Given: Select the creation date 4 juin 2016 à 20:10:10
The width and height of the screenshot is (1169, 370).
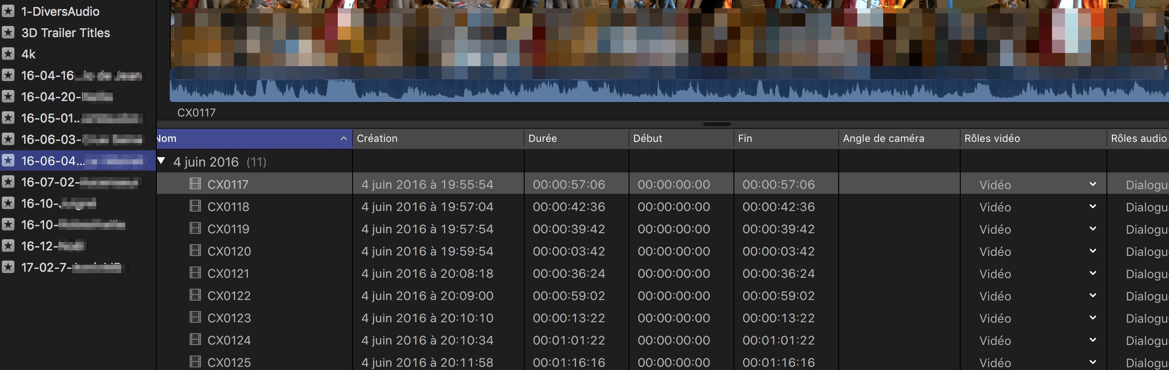Looking at the screenshot, I should (x=427, y=318).
